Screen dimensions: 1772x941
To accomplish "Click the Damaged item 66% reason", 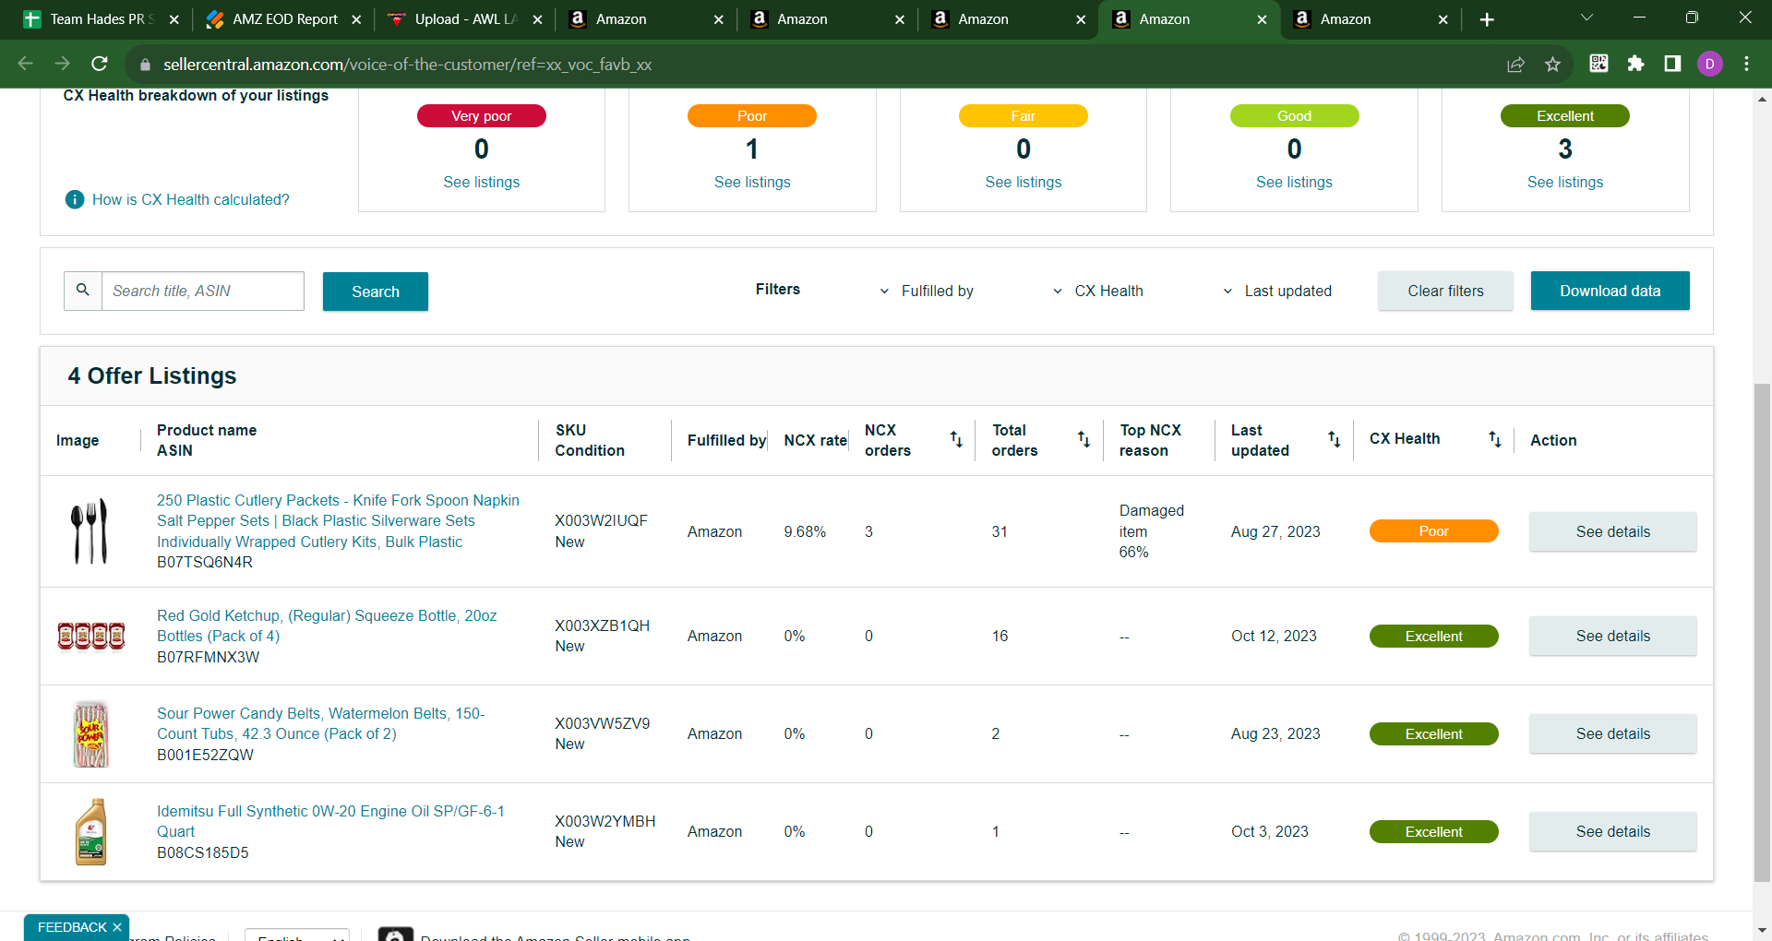I will point(1152,531).
